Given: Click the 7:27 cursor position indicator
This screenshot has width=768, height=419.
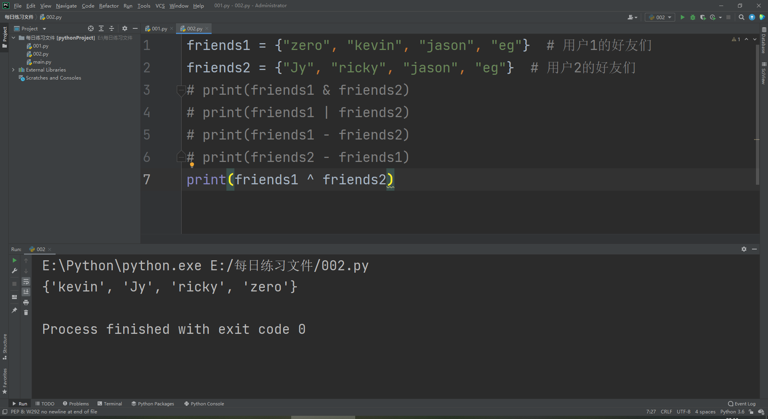Looking at the screenshot, I should (651, 412).
